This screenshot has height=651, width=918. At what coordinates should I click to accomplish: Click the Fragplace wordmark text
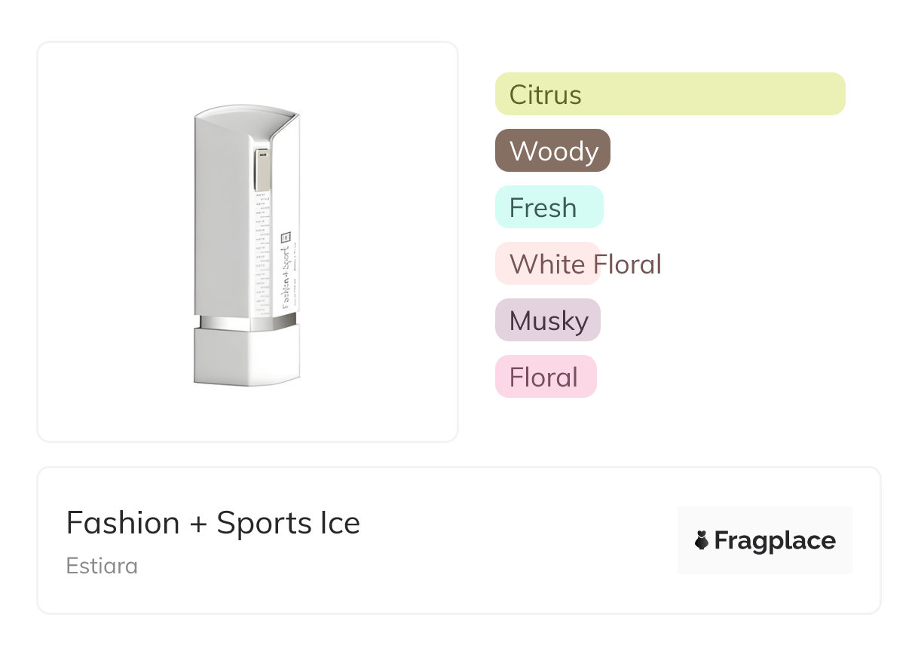[775, 540]
